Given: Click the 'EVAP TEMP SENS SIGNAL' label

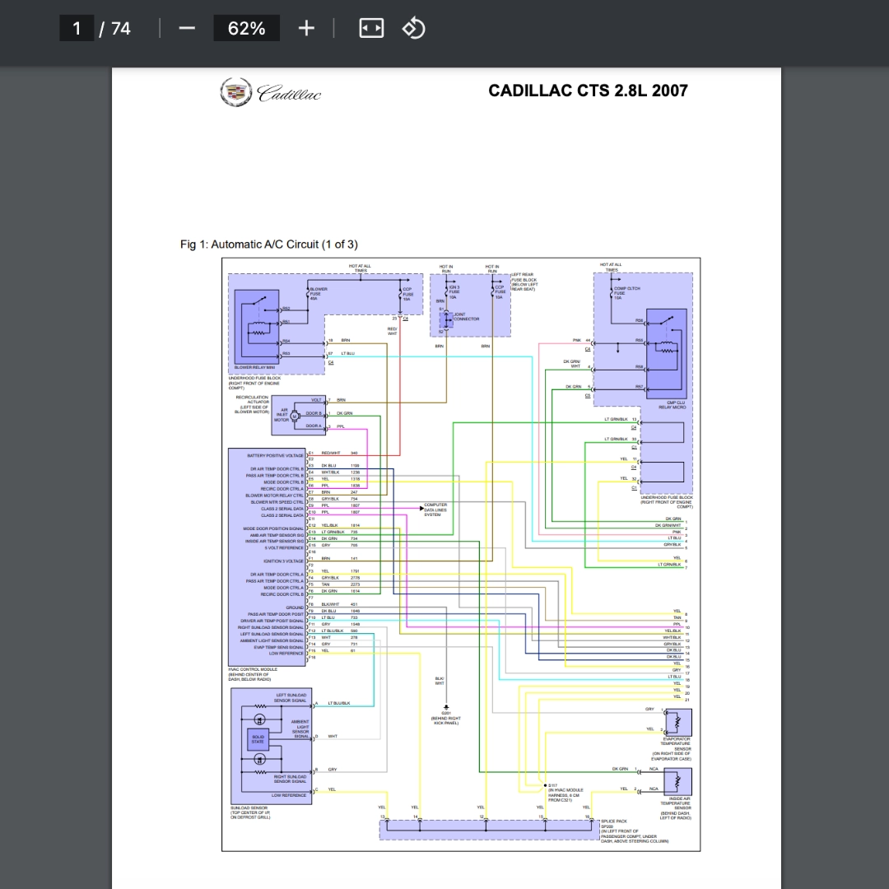Looking at the screenshot, I should (279, 647).
